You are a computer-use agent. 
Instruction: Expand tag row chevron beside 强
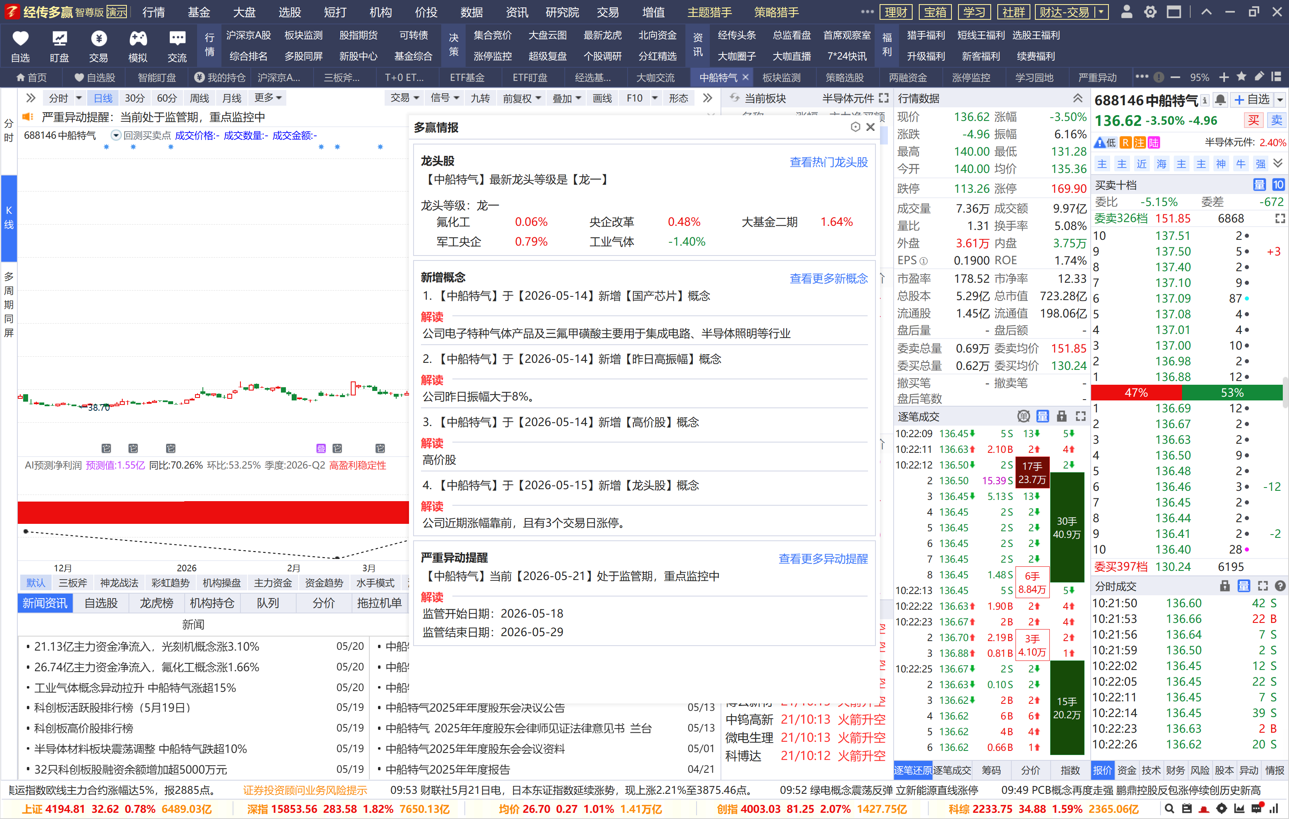1278,163
